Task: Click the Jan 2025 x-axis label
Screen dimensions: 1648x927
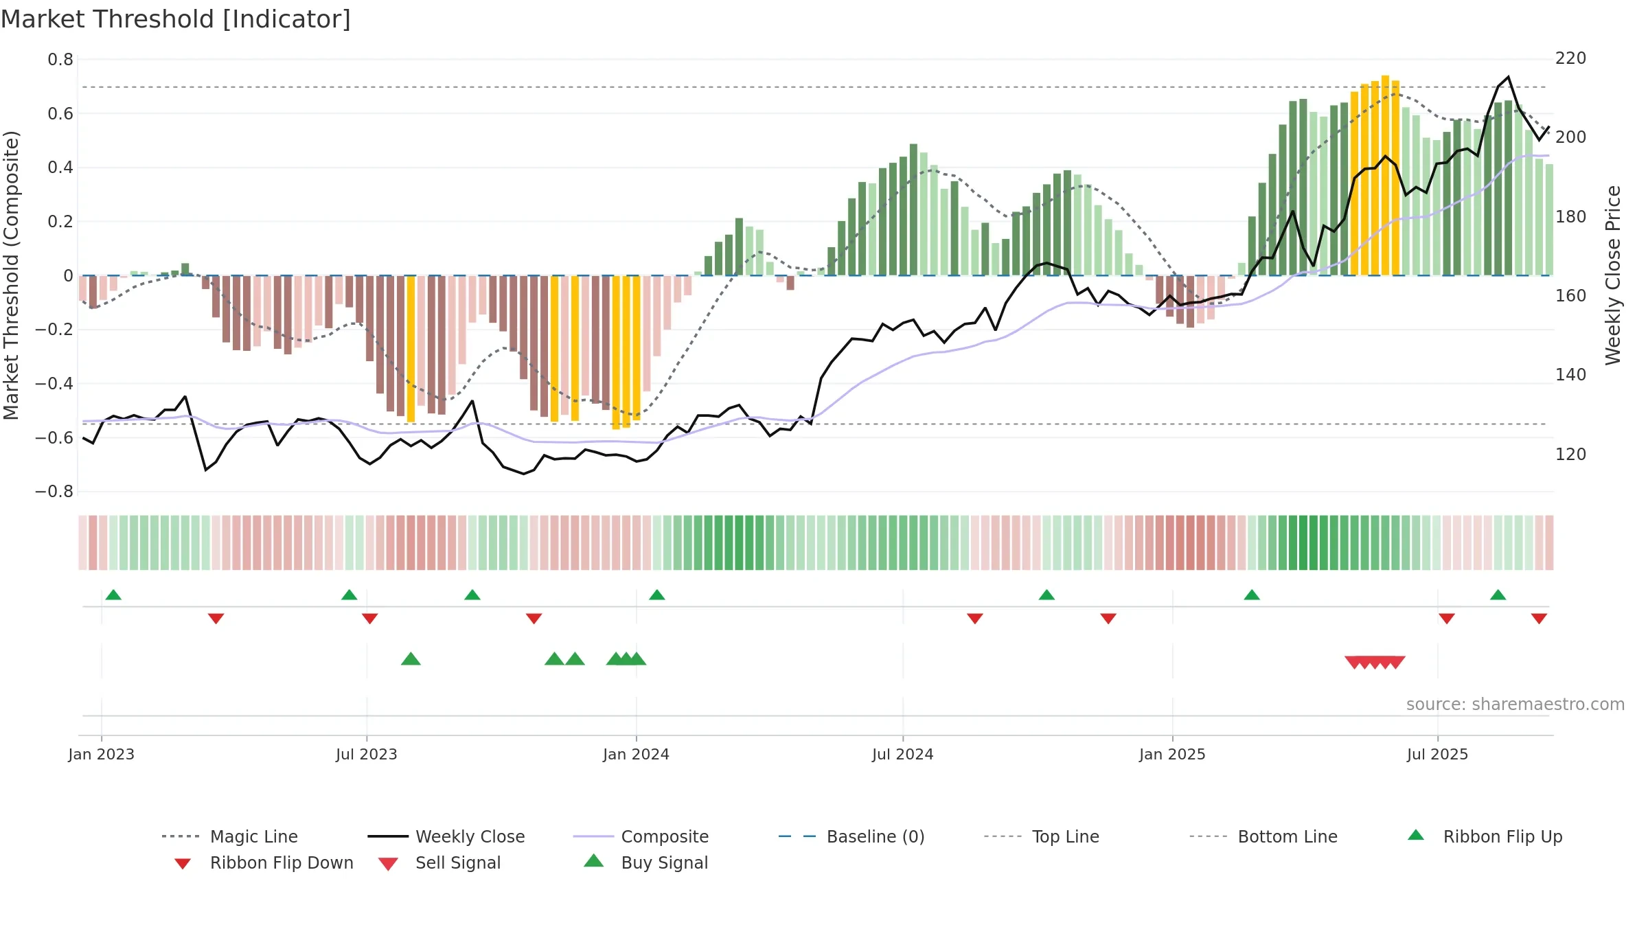Action: 1173,754
